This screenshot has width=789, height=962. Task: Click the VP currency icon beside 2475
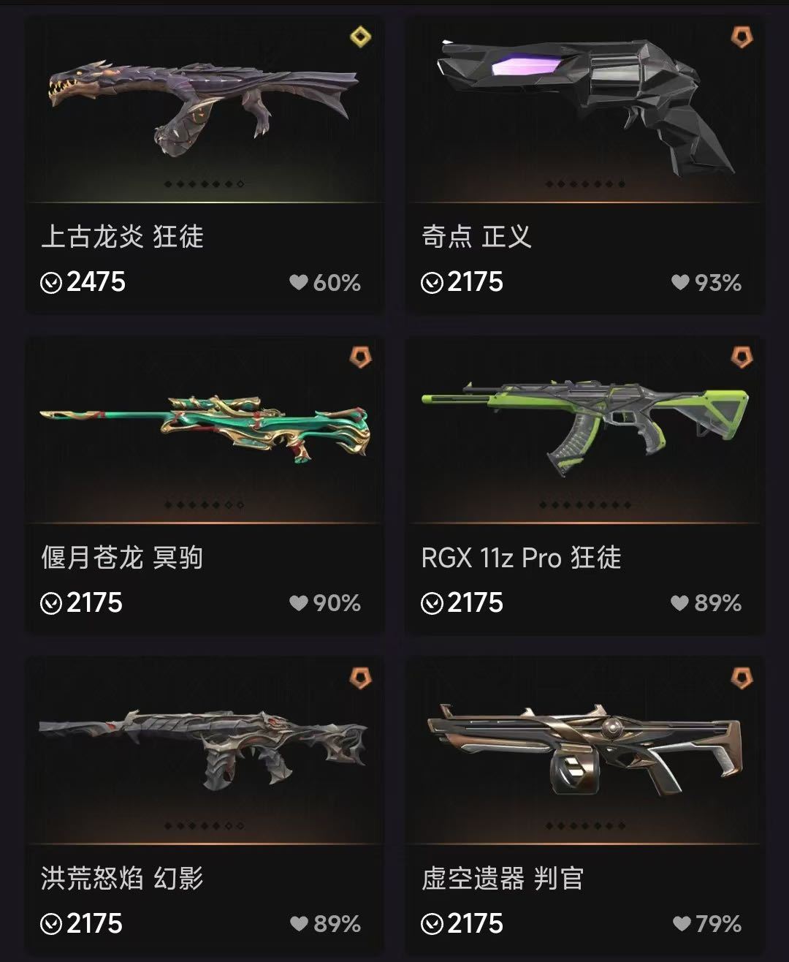[x=51, y=283]
